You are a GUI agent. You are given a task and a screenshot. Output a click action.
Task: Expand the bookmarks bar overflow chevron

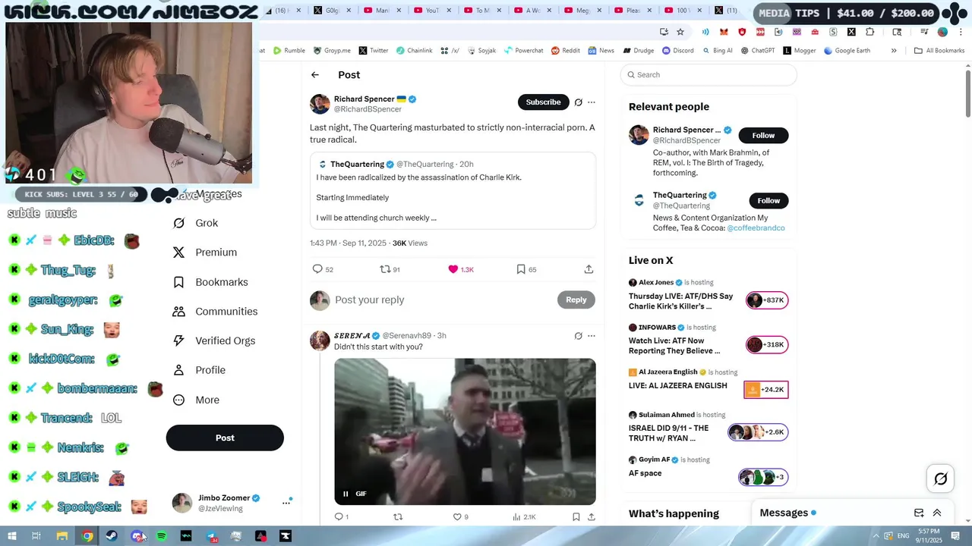tap(894, 51)
